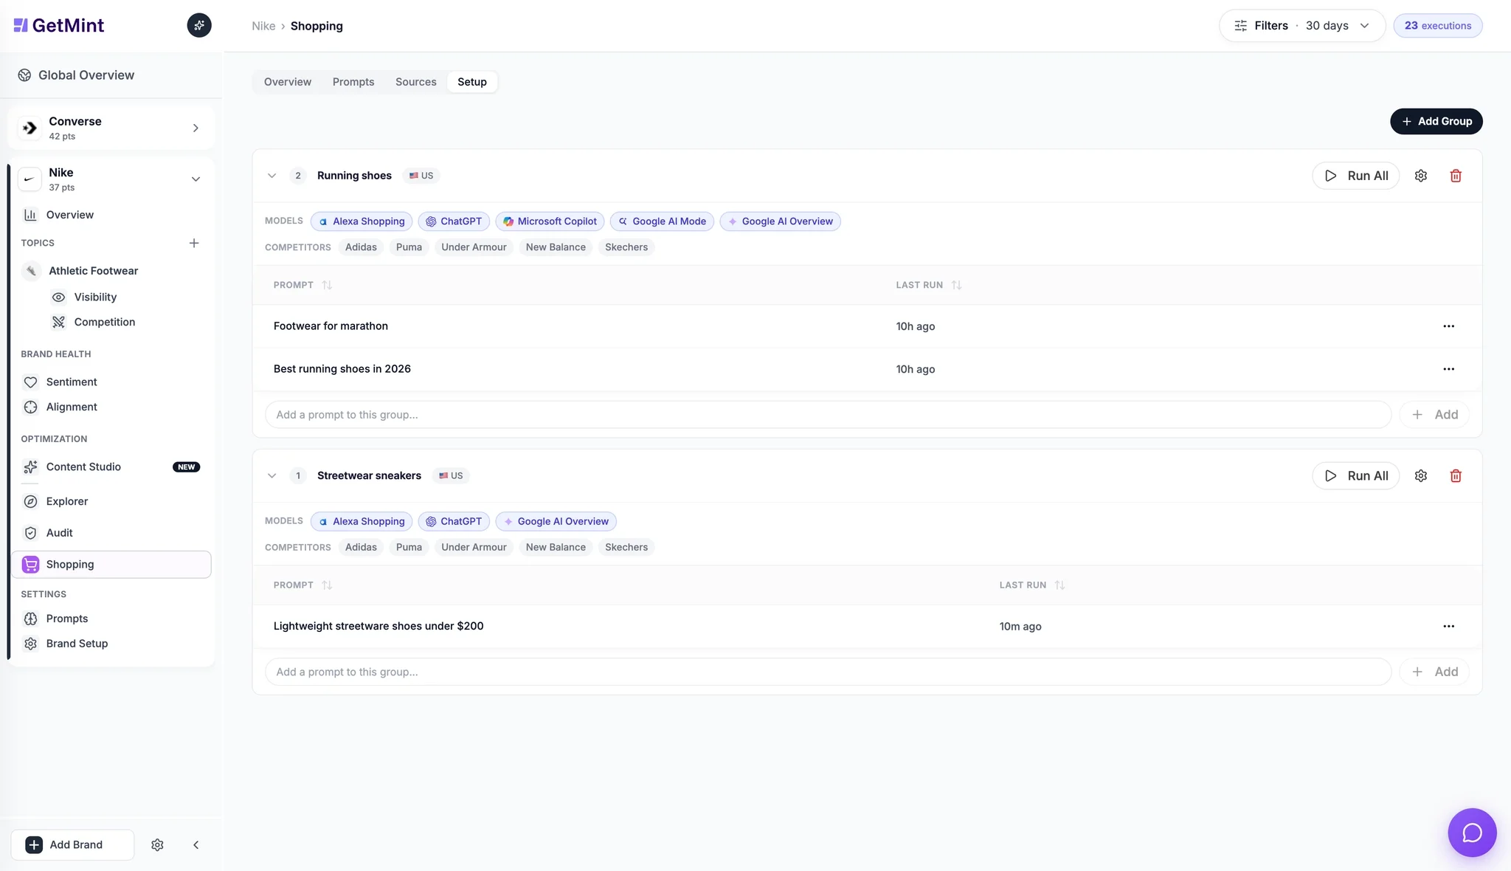Open more options for Best running shoes in 2026
1511x871 pixels.
tap(1448, 369)
